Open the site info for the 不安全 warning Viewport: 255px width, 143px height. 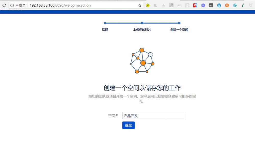click(x=18, y=5)
